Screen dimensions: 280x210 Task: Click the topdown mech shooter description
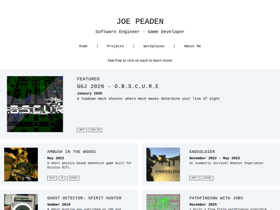pos(148,99)
